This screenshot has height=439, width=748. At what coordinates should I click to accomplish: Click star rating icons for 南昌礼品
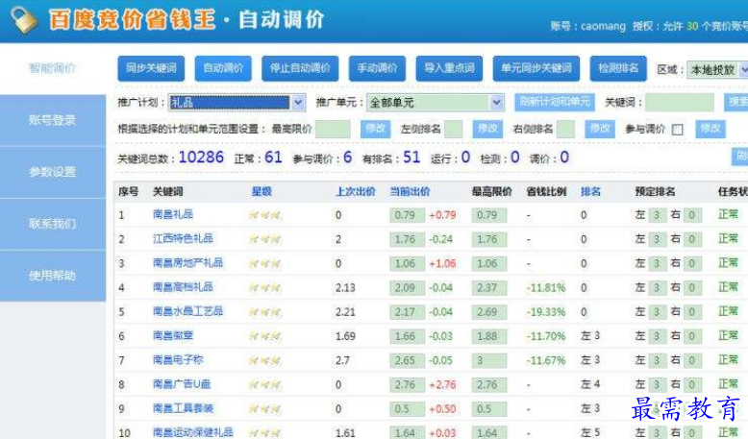[x=264, y=215]
